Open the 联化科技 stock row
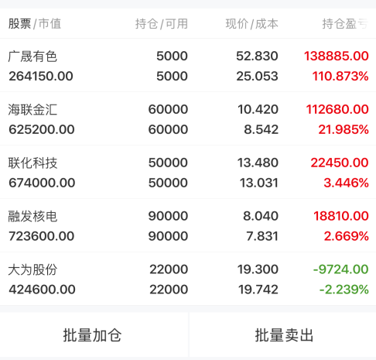 pos(188,173)
